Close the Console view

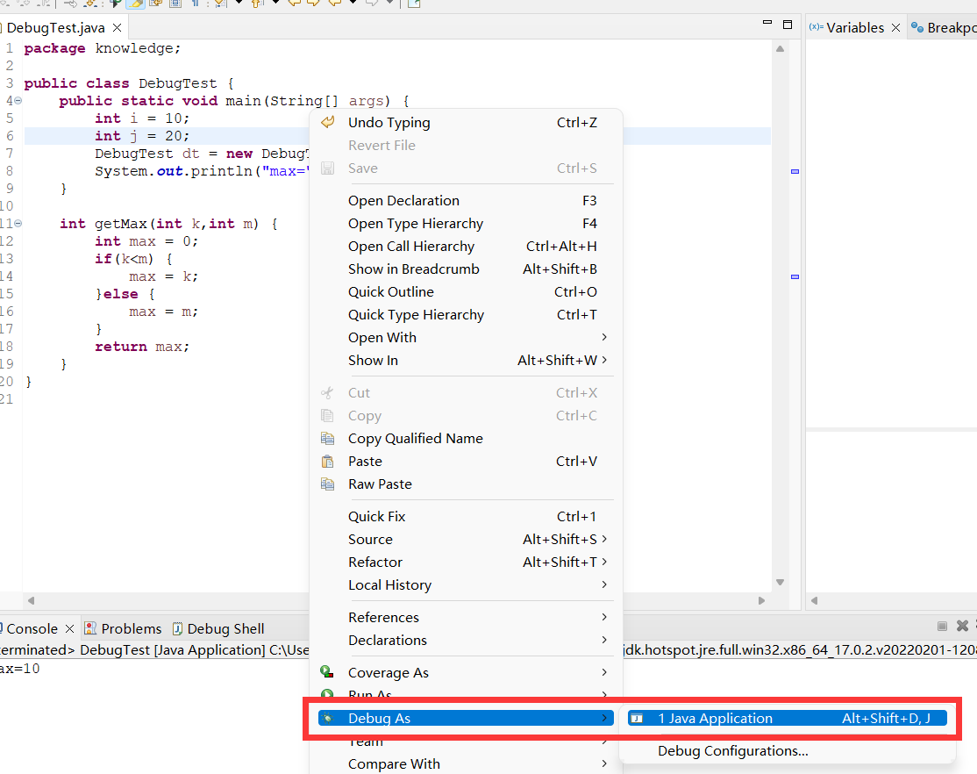pyautogui.click(x=70, y=628)
